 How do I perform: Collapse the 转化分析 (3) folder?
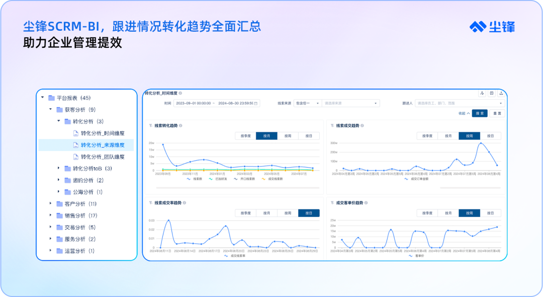pos(58,121)
